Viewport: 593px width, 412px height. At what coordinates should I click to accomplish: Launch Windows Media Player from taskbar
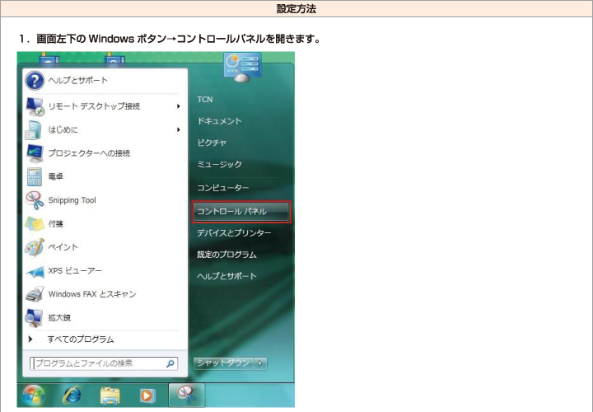(147, 396)
